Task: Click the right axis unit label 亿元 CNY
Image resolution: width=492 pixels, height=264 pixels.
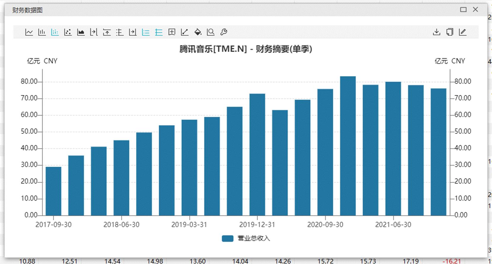Action: pyautogui.click(x=450, y=61)
